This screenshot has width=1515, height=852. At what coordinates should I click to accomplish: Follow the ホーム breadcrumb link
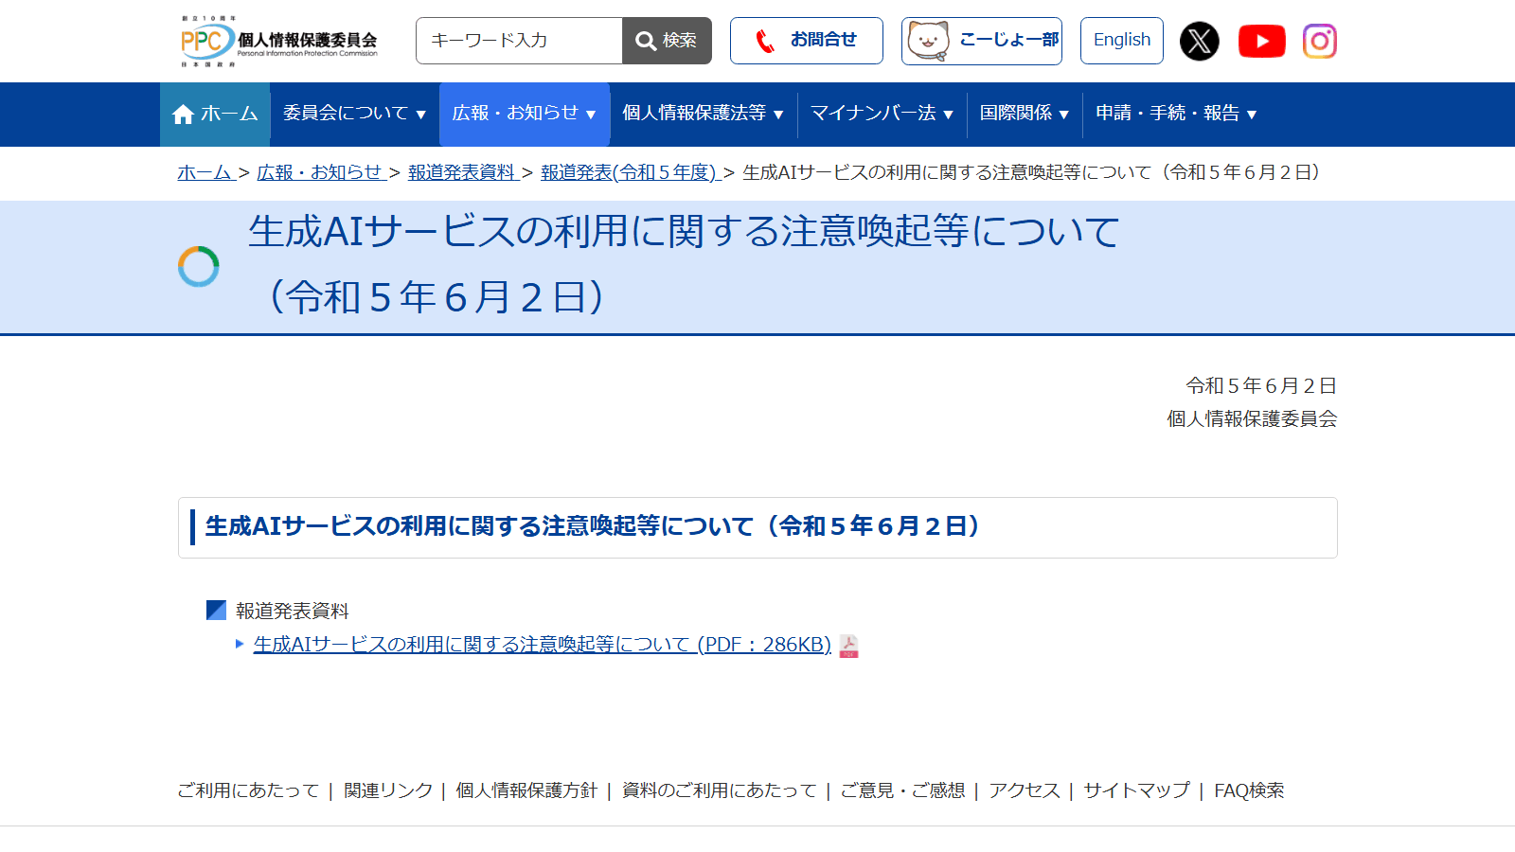point(205,172)
